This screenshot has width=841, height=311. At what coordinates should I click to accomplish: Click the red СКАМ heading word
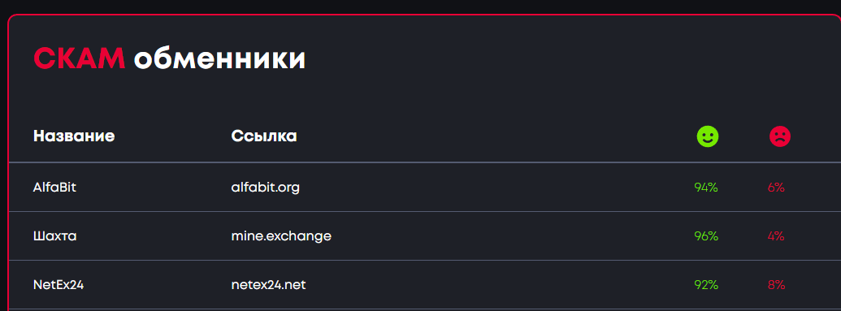point(80,58)
